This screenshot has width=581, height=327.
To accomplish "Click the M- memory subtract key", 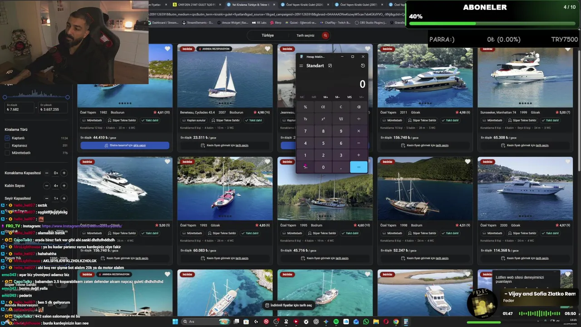I will coord(337,97).
